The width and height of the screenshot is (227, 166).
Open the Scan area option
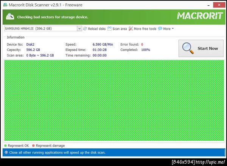120,29
